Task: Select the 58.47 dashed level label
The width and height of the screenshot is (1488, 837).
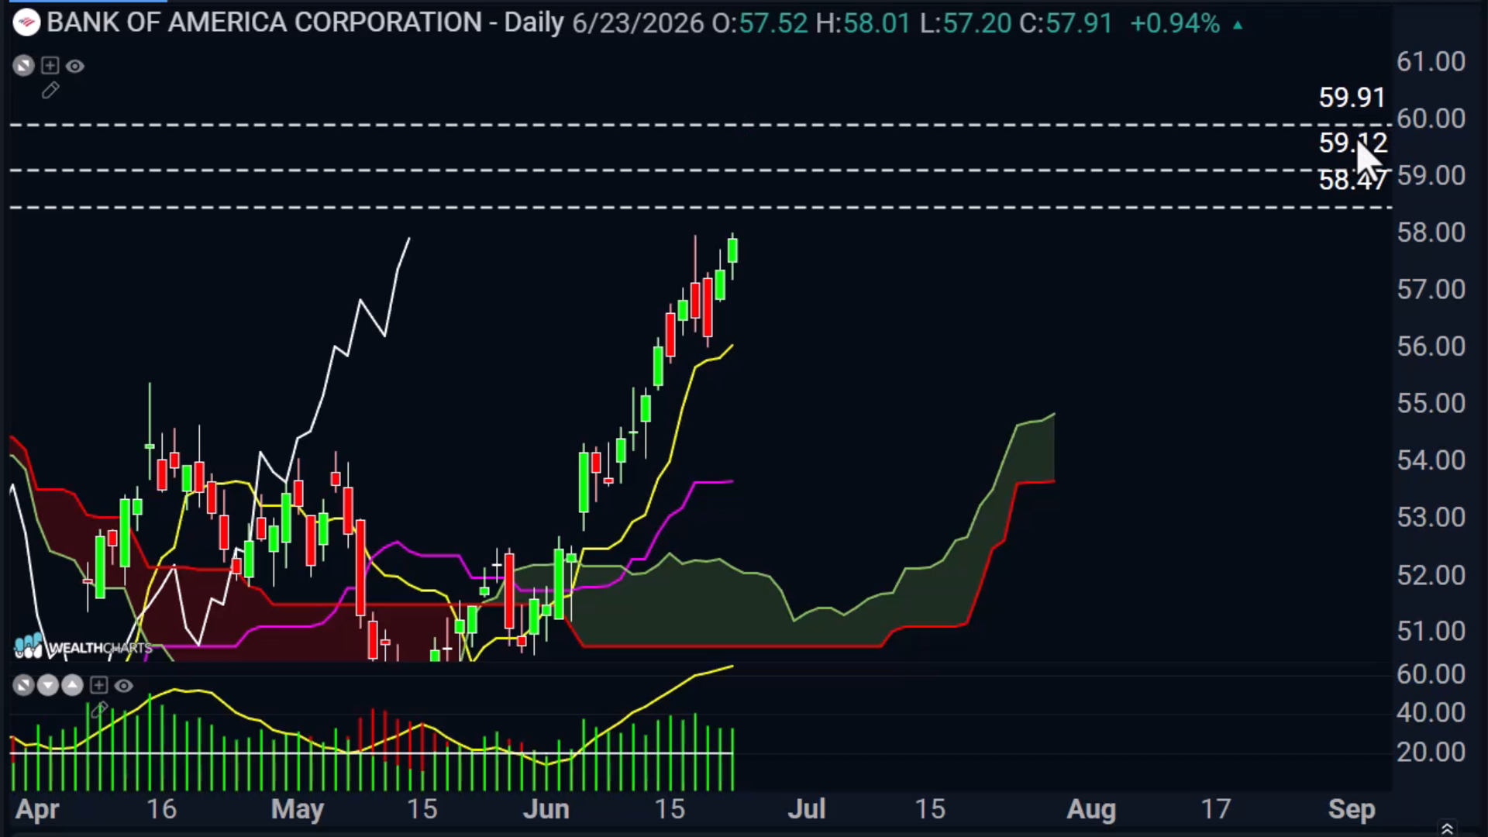Action: (1352, 180)
